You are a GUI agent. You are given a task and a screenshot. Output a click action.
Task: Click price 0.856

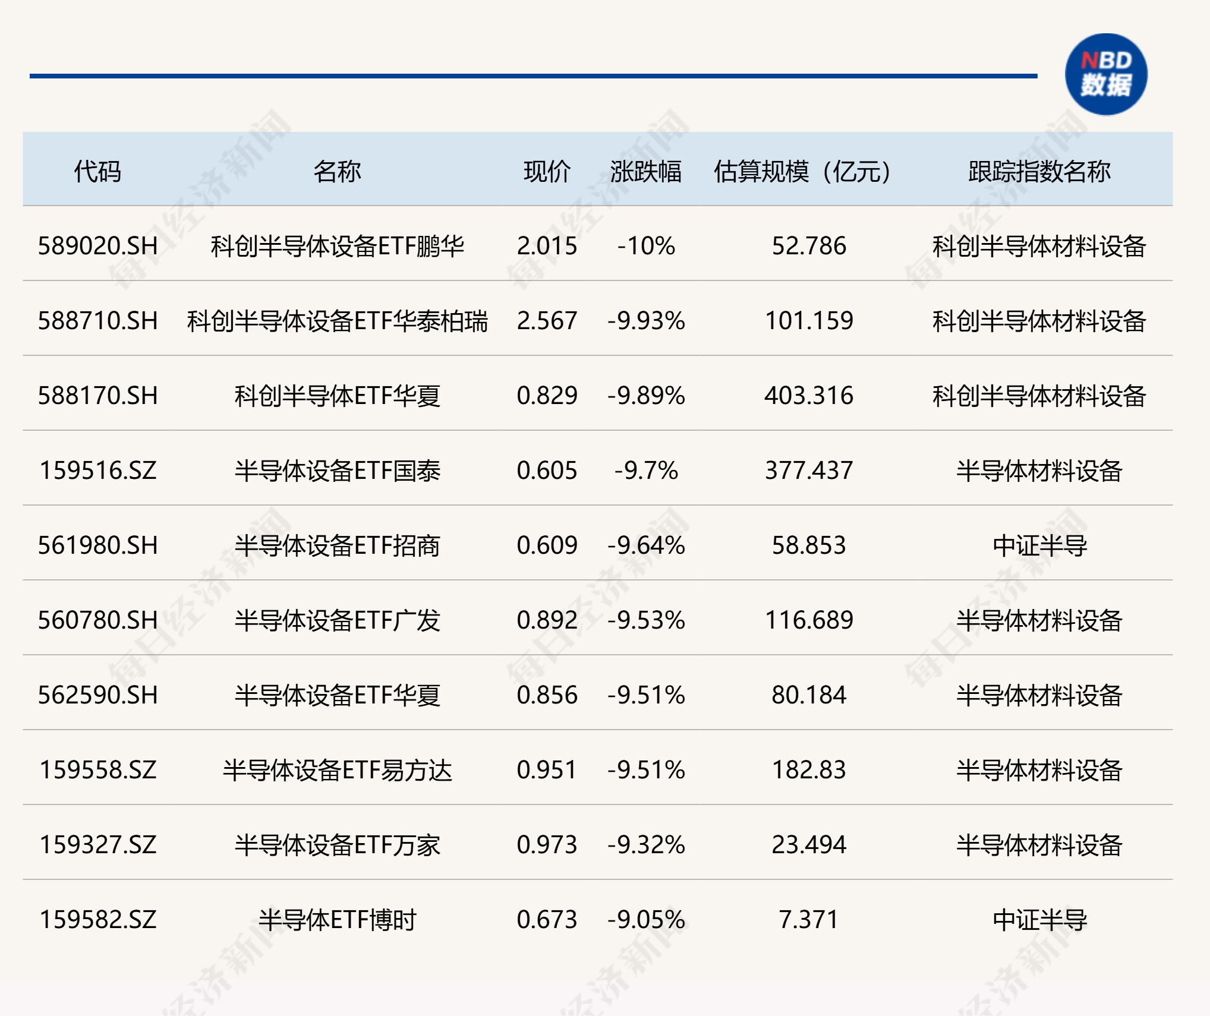click(x=547, y=695)
